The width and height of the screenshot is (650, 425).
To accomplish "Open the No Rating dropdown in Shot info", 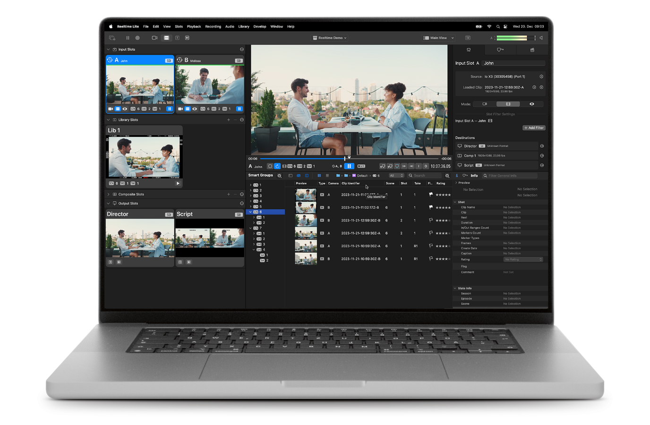I will click(523, 259).
